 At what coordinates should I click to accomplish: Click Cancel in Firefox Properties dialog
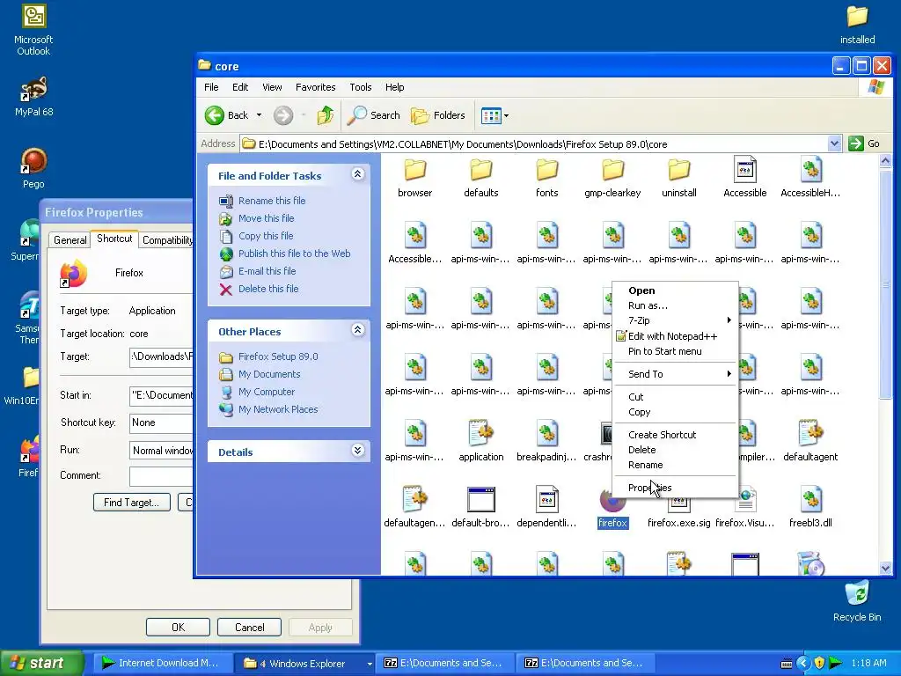[x=249, y=627]
